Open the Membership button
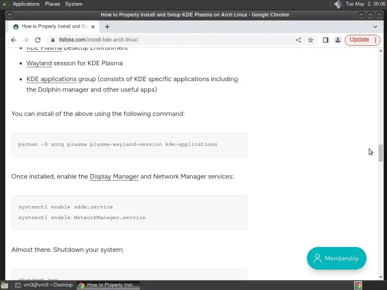The image size is (387, 290). [336, 258]
